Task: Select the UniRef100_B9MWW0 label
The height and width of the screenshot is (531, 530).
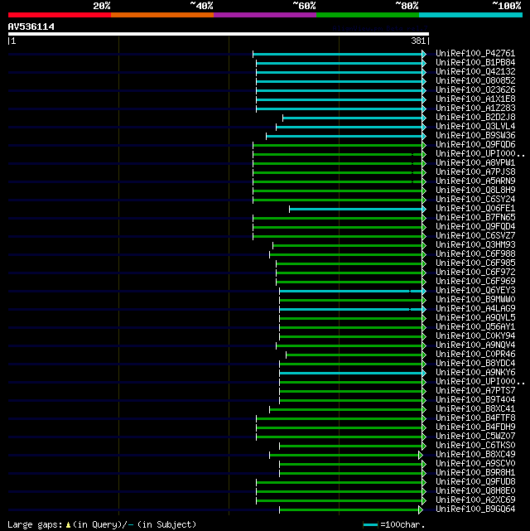Action: (x=475, y=299)
